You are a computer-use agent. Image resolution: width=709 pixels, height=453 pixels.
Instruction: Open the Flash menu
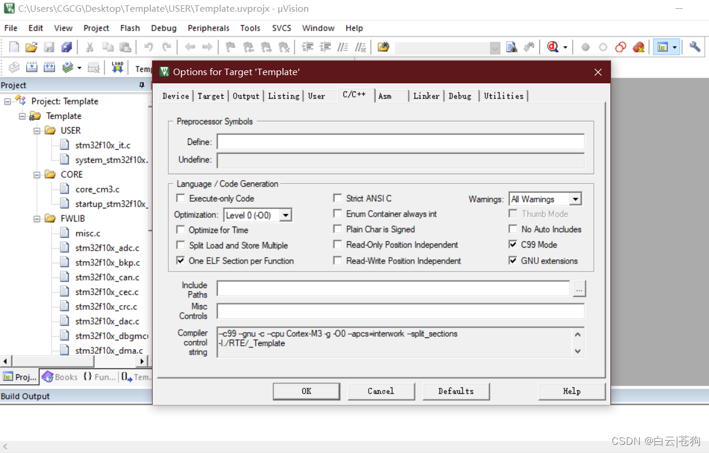point(130,28)
